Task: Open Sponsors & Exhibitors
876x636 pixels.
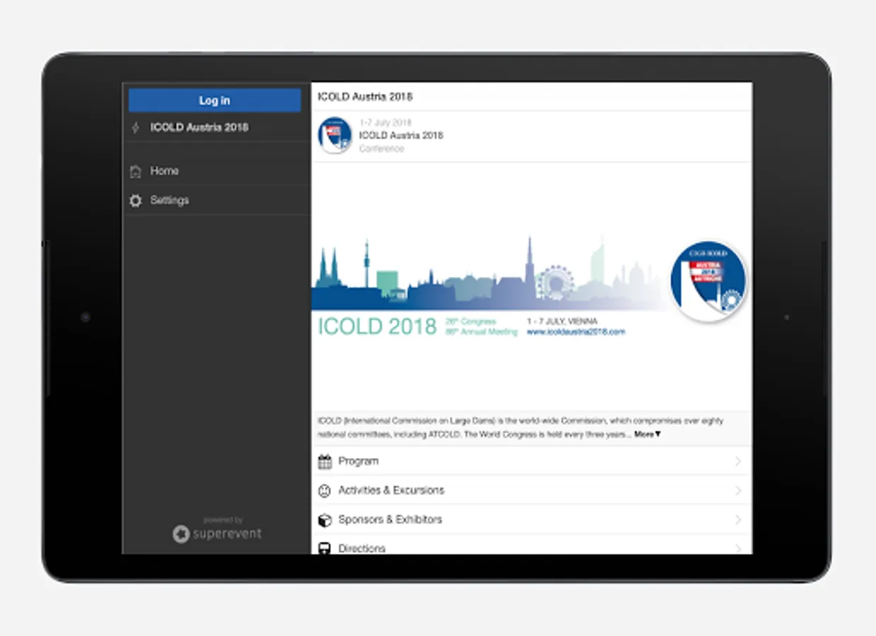Action: point(531,519)
